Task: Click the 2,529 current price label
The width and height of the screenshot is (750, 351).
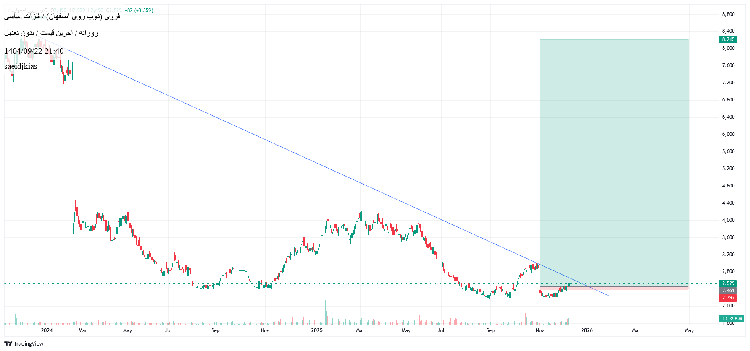Action: pyautogui.click(x=728, y=283)
